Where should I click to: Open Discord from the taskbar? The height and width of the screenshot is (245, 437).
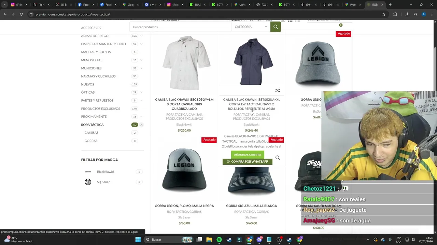click(x=259, y=240)
